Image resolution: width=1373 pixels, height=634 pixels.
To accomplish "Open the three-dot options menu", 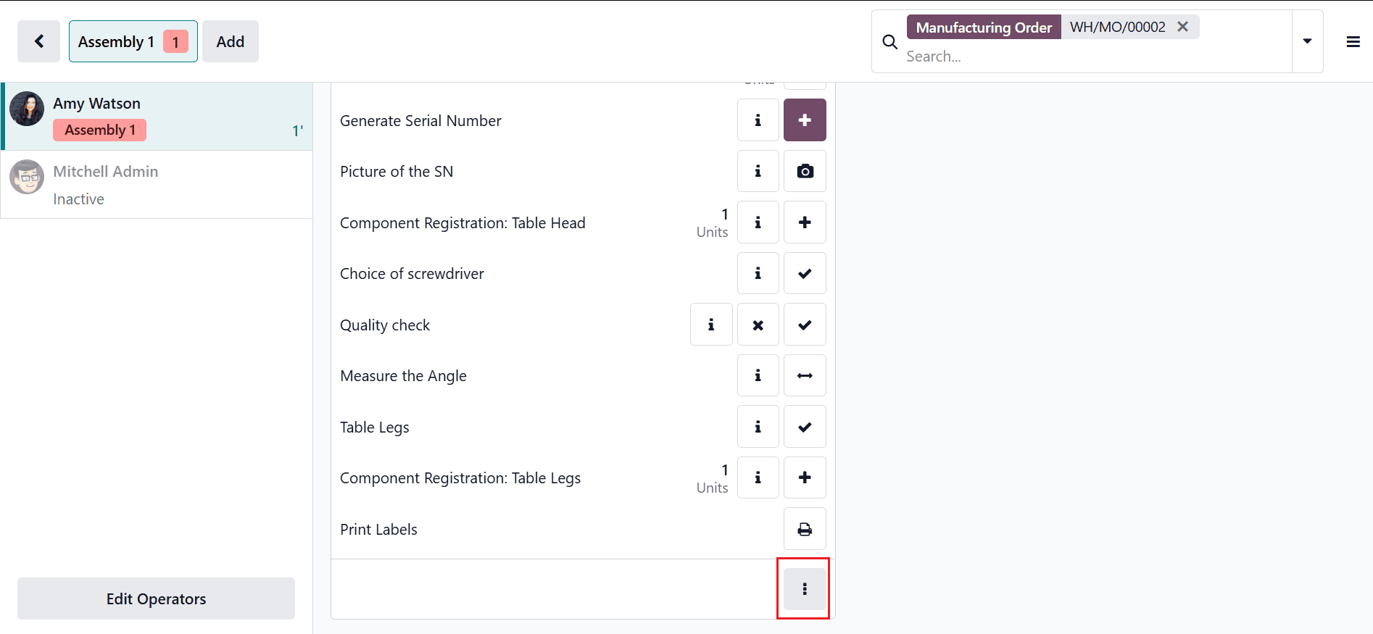I will click(x=805, y=589).
